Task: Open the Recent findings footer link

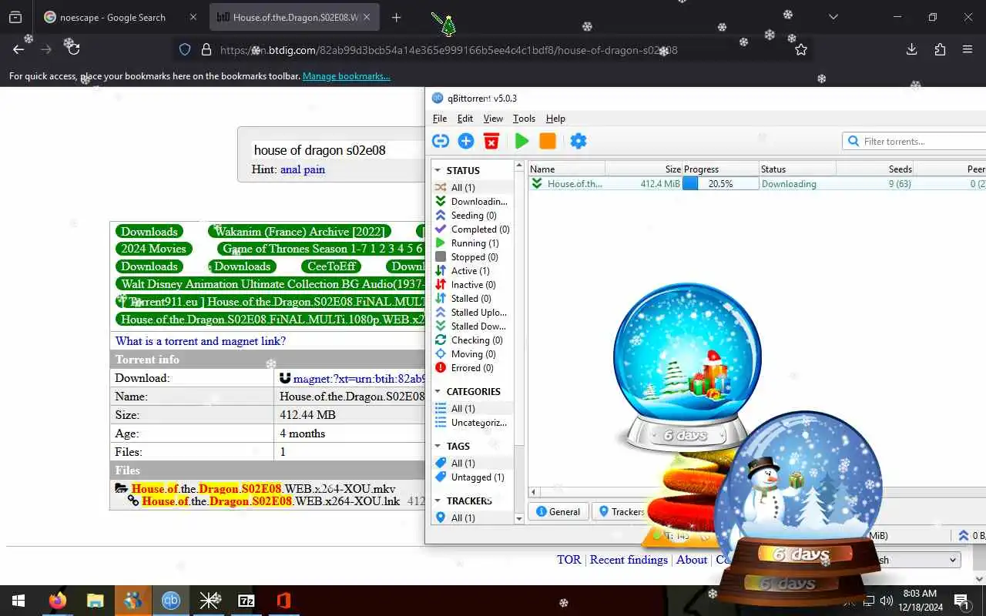Action: (629, 560)
